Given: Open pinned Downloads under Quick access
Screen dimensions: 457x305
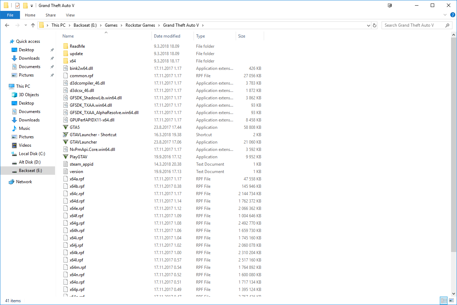Looking at the screenshot, I should point(29,58).
